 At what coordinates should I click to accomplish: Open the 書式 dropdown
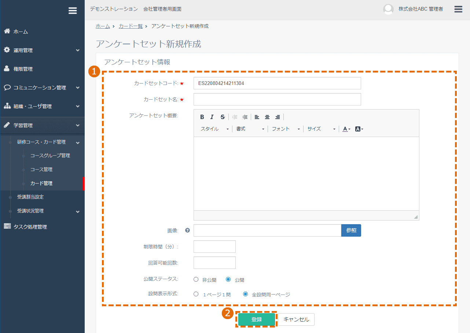point(250,129)
